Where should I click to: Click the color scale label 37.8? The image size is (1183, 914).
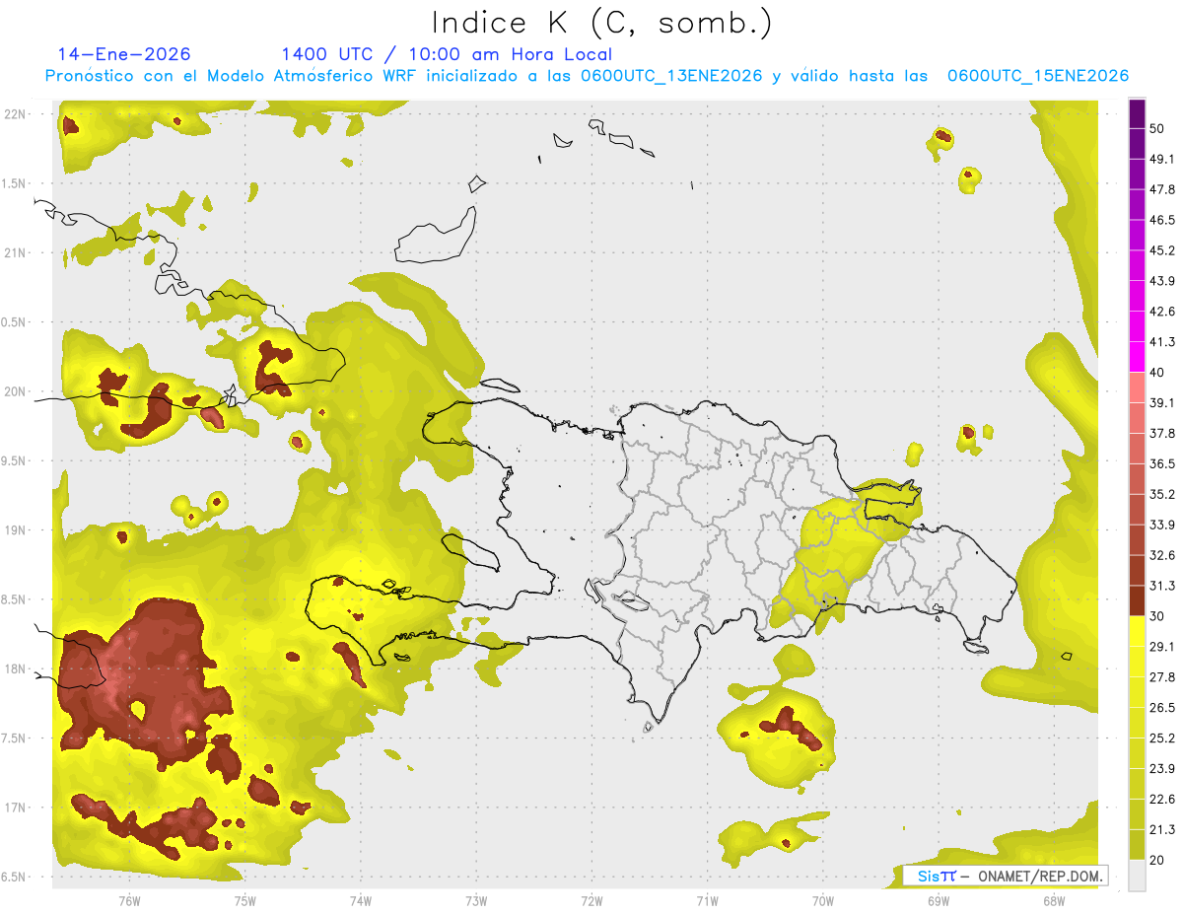coord(1162,433)
